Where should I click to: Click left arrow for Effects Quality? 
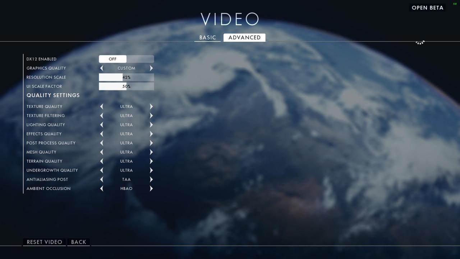[101, 134]
